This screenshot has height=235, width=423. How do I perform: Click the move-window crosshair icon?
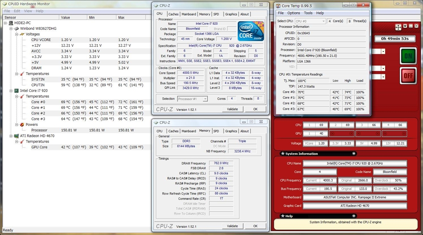398,27
